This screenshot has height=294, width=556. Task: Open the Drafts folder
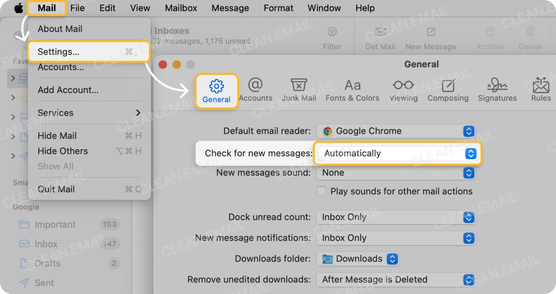[x=46, y=263]
